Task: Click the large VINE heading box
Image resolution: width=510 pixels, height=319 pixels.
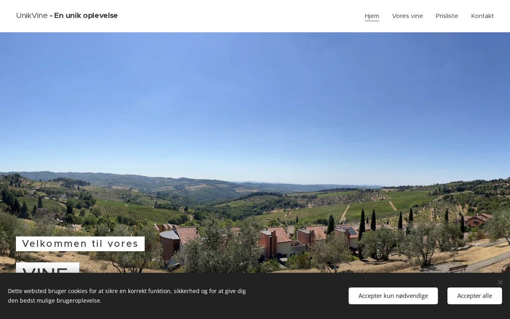Action: point(47,268)
